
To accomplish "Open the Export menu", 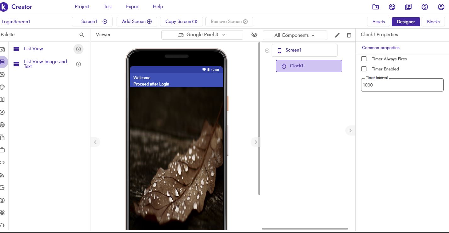I will coord(133,7).
